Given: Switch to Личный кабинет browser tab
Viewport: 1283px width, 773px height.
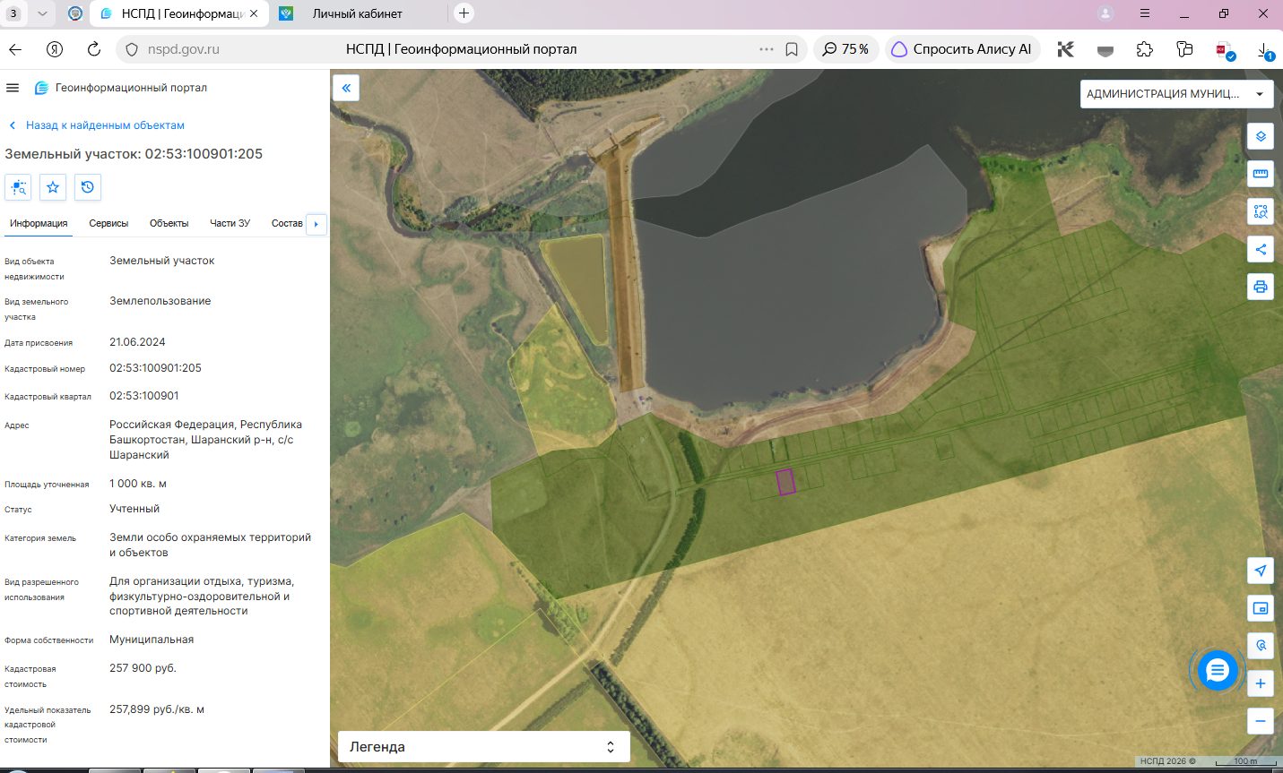Looking at the screenshot, I should pyautogui.click(x=358, y=13).
